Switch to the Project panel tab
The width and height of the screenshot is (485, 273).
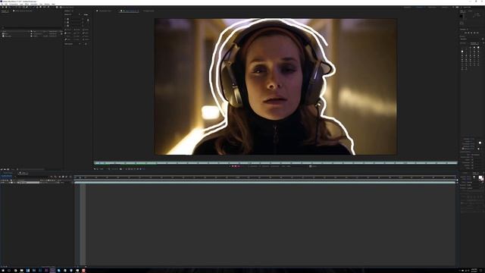5,11
